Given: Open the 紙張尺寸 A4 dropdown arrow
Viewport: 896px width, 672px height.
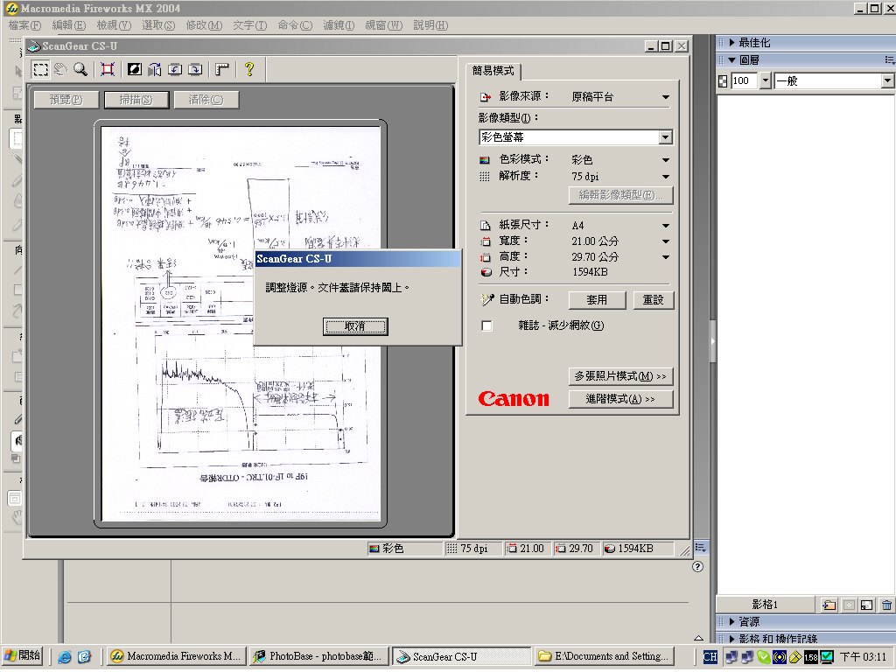Looking at the screenshot, I should [666, 226].
